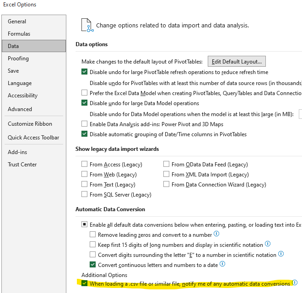The image size is (302, 293).
Task: Click the Data options heading
Action: pyautogui.click(x=92, y=44)
